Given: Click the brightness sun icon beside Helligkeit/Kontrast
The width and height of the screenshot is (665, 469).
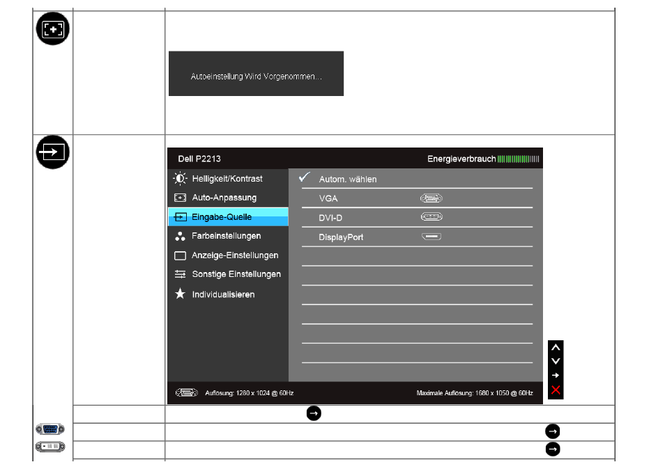Looking at the screenshot, I should click(180, 179).
